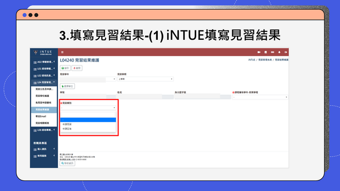Select 見習相關報表 submenu item
The height and width of the screenshot is (191, 340).
point(44,123)
